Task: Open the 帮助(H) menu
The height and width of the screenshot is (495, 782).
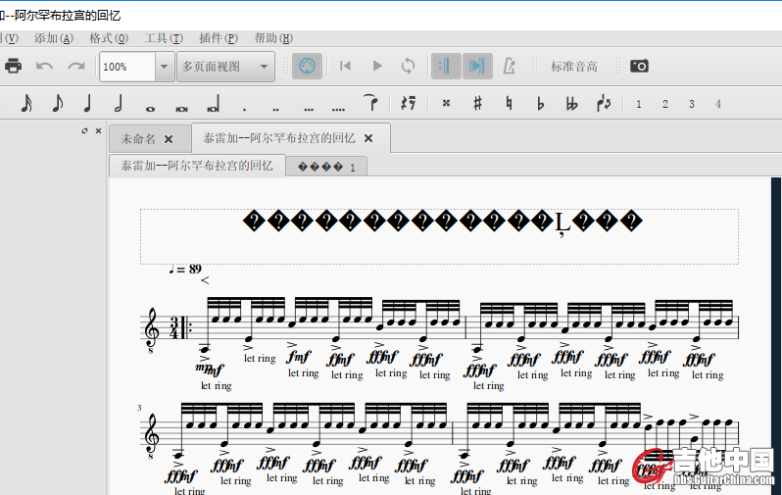Action: click(273, 38)
